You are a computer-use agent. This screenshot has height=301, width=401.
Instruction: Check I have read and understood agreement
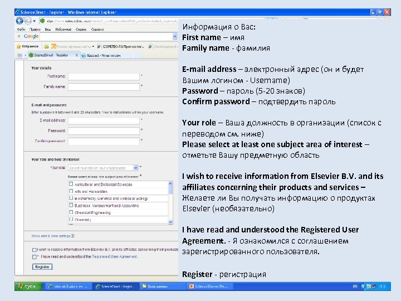click(35, 257)
